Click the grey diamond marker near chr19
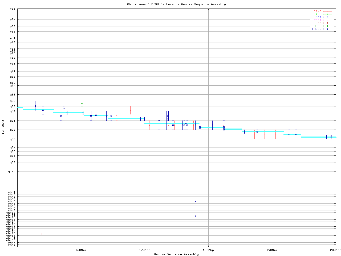 41,234
